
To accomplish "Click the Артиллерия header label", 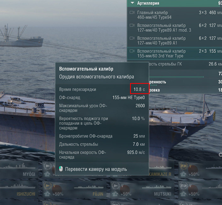I will point(148,3).
